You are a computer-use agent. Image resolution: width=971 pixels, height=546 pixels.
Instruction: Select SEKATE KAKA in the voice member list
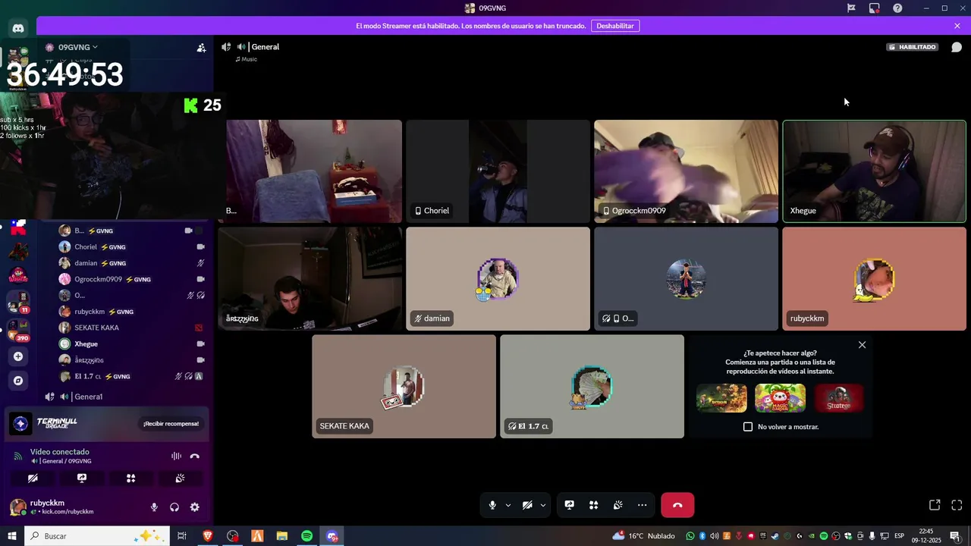coord(132,328)
